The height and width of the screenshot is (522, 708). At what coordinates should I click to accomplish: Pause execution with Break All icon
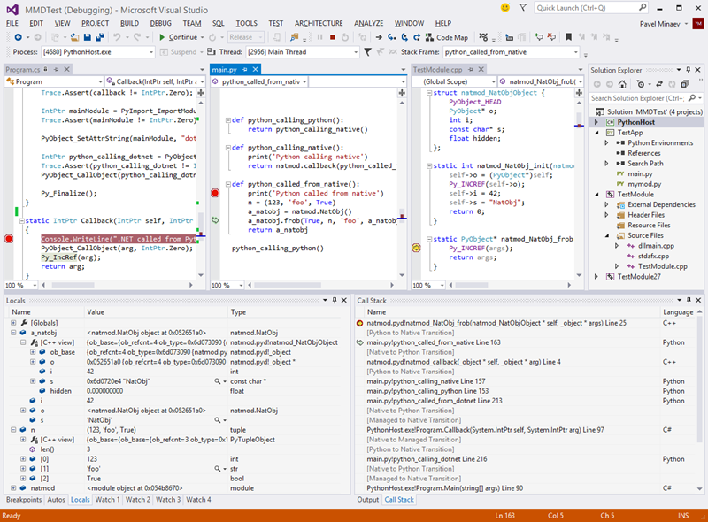click(318, 37)
